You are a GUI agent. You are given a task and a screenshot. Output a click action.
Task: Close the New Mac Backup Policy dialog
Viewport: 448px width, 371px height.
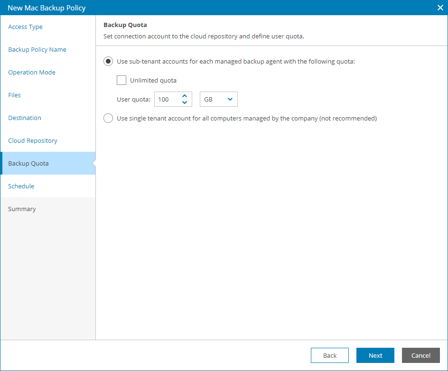[440, 8]
